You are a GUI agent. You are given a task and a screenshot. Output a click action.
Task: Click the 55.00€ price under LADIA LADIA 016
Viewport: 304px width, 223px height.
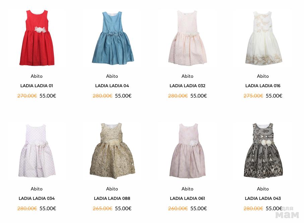(x=274, y=96)
